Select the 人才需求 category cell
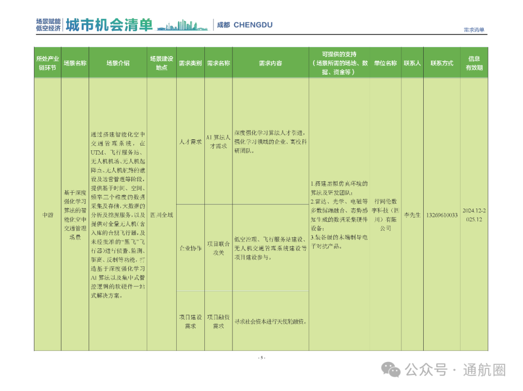523x391 pixels. (190, 142)
